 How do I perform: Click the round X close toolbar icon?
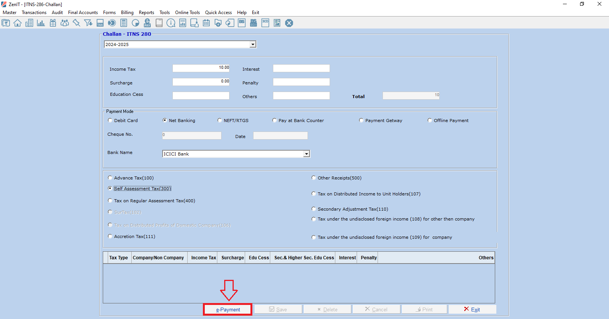click(x=289, y=23)
